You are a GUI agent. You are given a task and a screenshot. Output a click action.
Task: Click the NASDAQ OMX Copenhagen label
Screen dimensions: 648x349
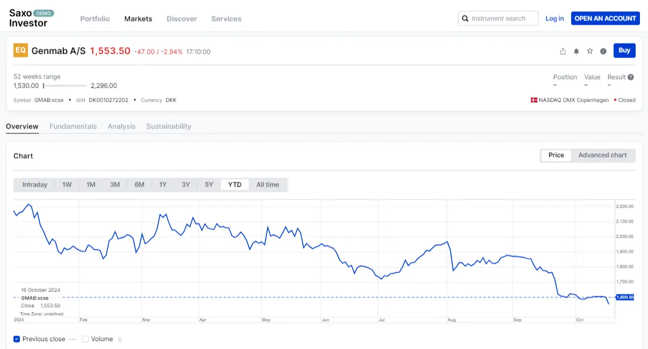click(x=574, y=100)
